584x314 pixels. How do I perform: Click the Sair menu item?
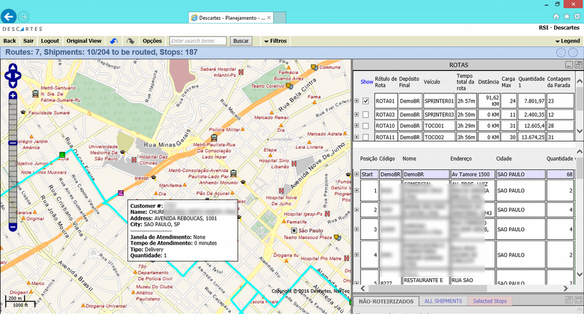28,41
